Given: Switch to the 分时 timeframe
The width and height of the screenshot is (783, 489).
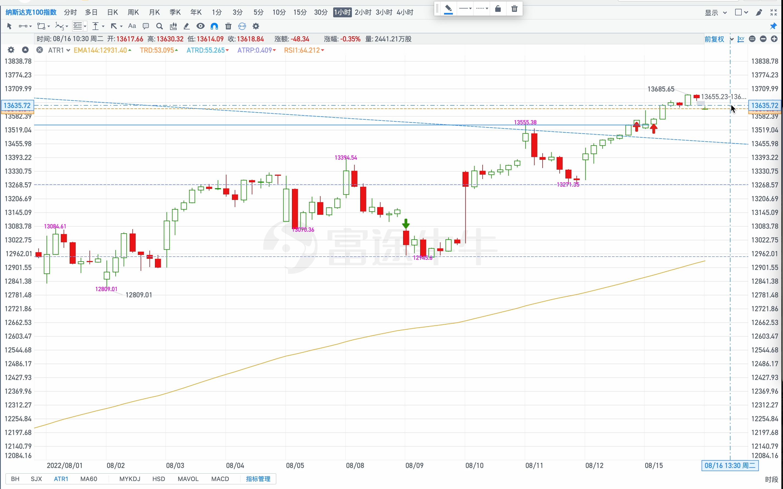Looking at the screenshot, I should (70, 12).
